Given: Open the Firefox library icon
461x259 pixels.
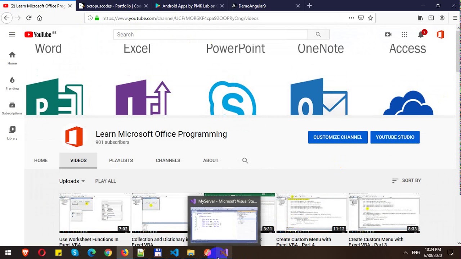Looking at the screenshot, I should point(421,18).
